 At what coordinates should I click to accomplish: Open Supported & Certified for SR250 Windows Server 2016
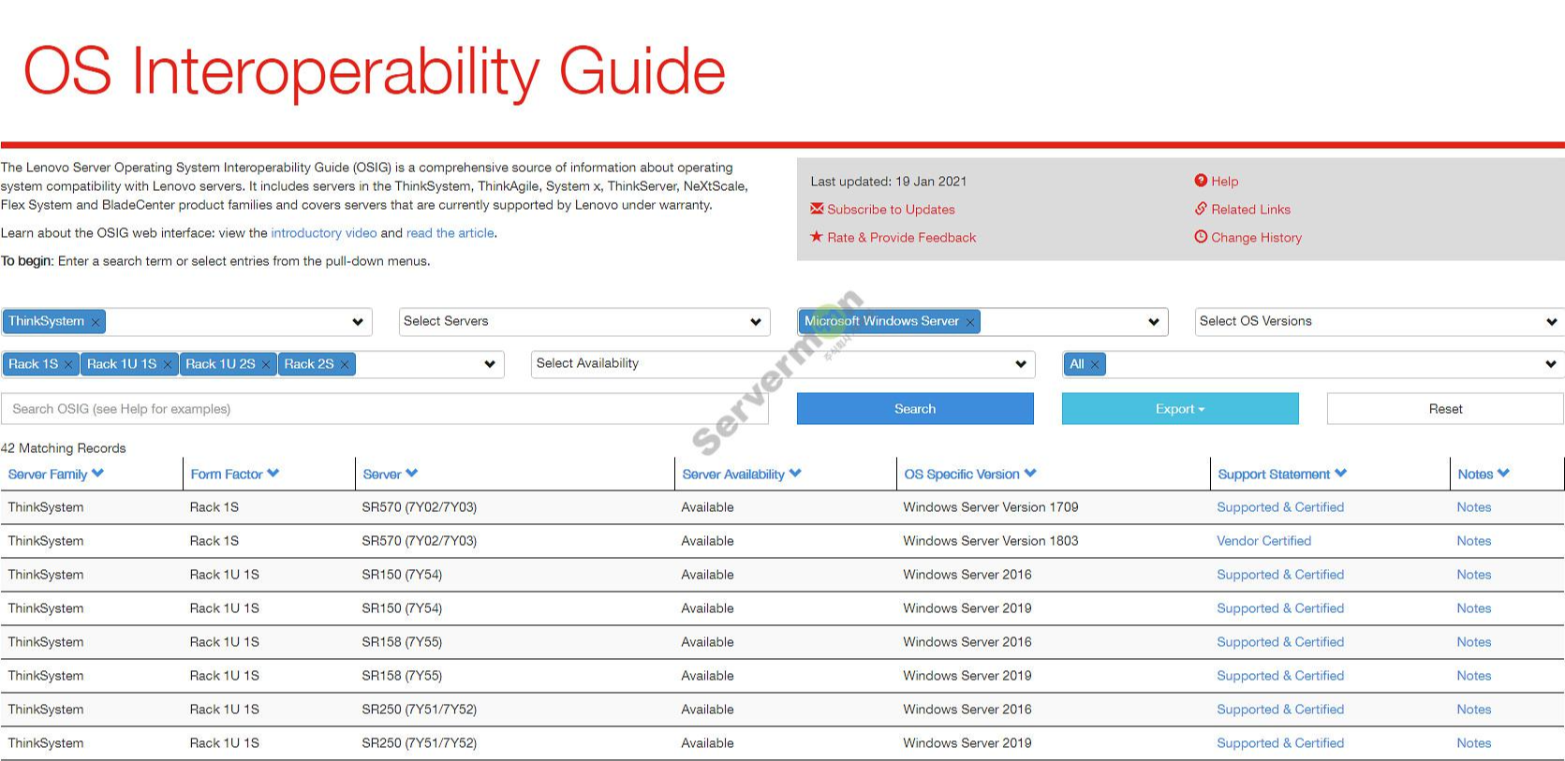(x=1280, y=710)
